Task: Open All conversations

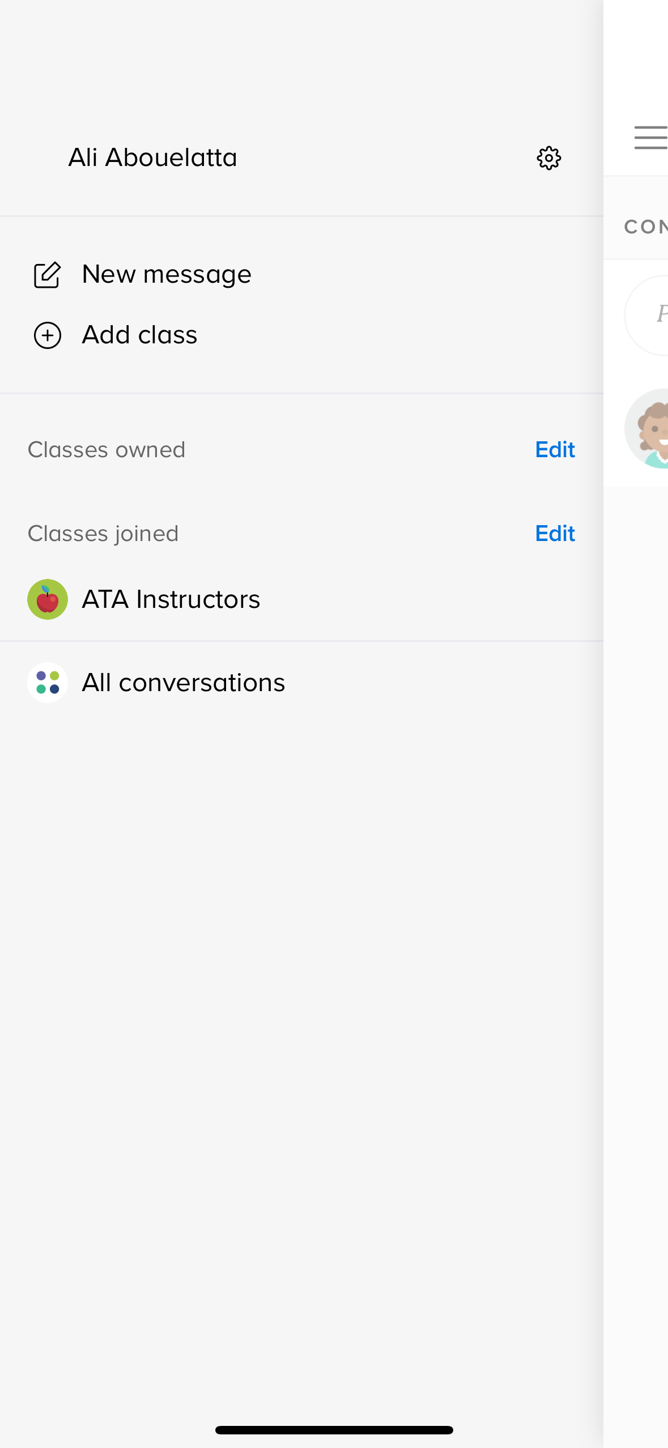Action: pyautogui.click(x=184, y=682)
